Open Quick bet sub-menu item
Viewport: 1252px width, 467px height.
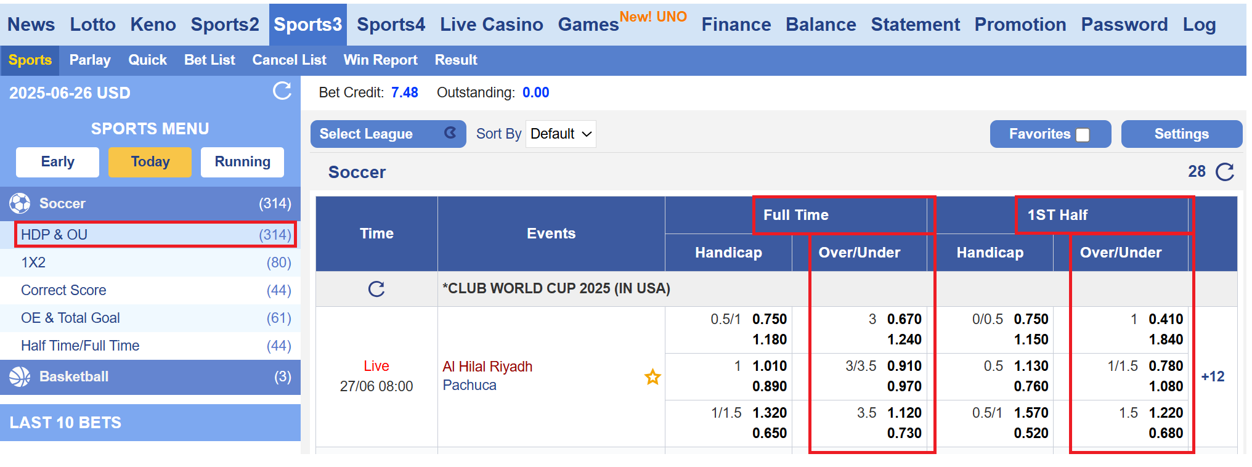click(x=147, y=60)
